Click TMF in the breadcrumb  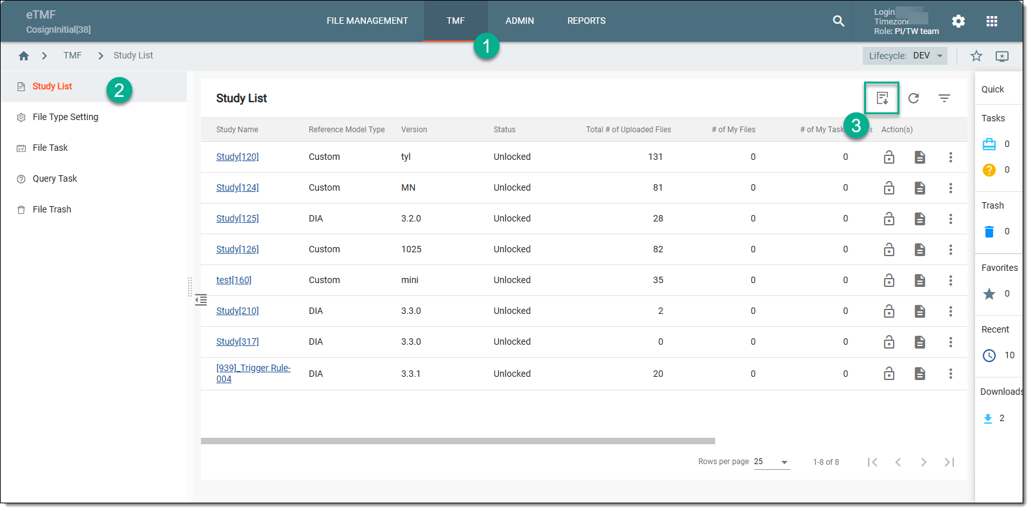73,56
